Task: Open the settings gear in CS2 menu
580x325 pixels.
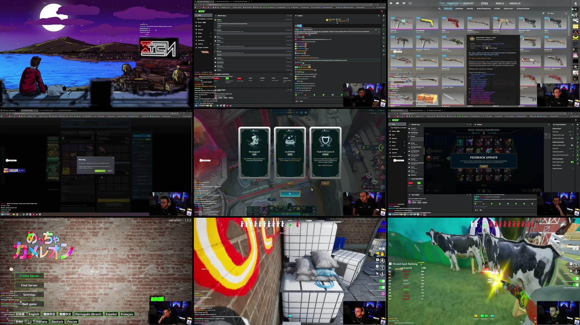Action: pyautogui.click(x=404, y=3)
